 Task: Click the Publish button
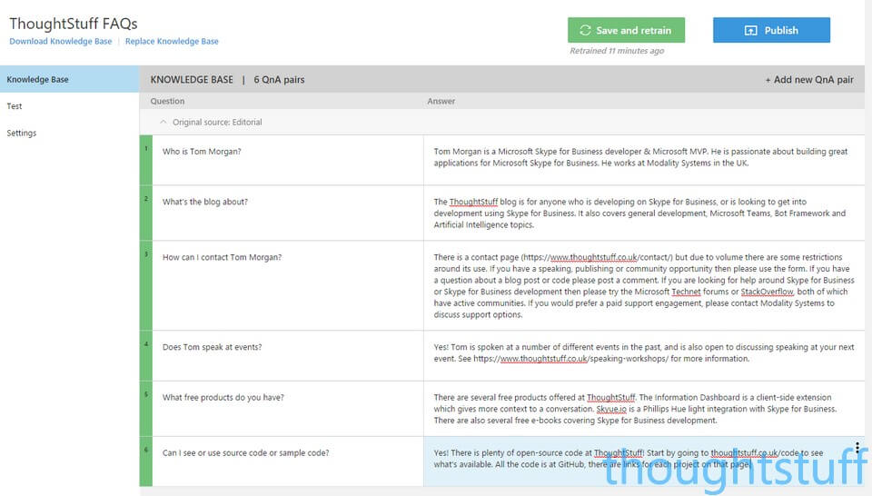tap(771, 30)
